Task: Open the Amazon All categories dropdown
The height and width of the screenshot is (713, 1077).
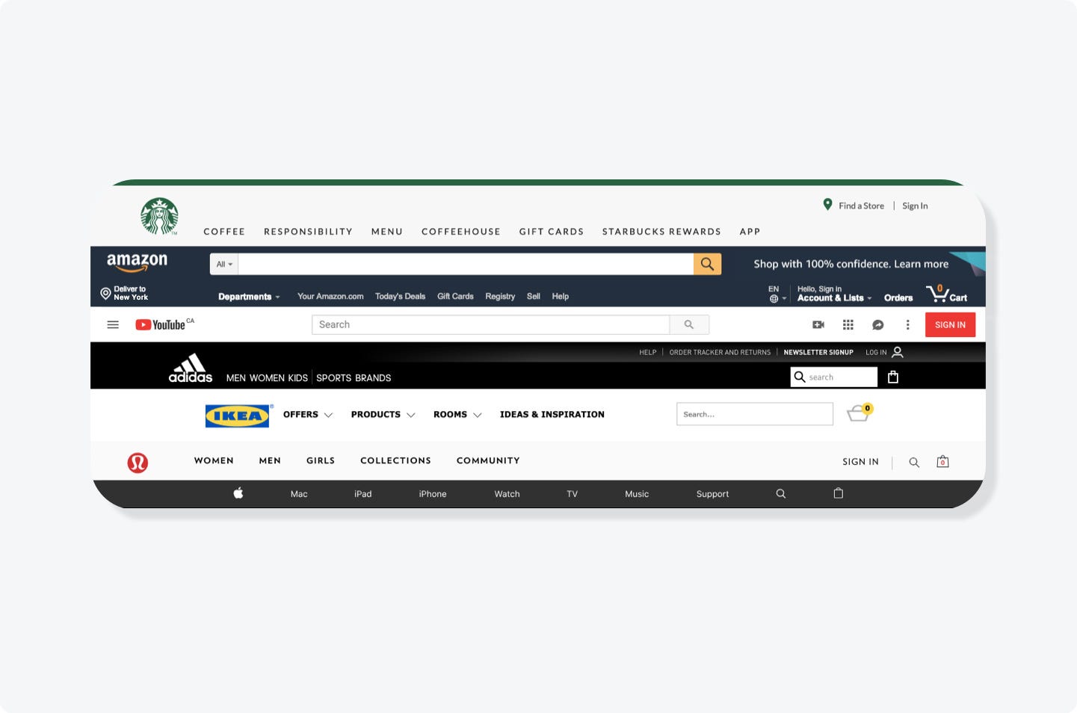Action: tap(224, 264)
